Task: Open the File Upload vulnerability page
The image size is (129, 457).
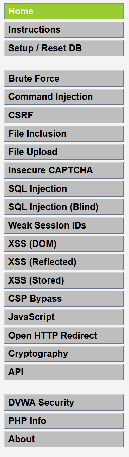Action: pos(64,152)
